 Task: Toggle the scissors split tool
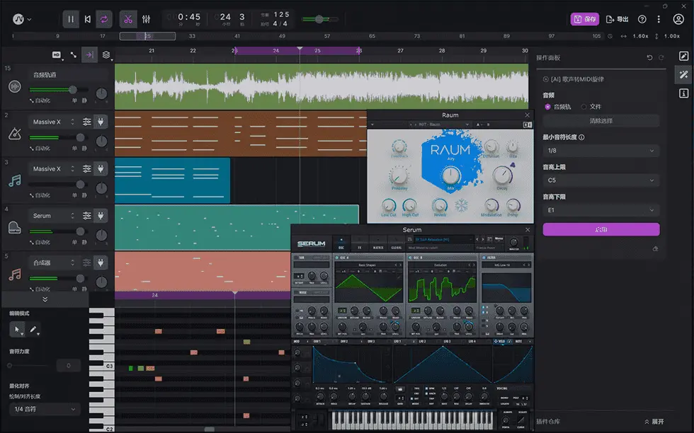(x=128, y=19)
